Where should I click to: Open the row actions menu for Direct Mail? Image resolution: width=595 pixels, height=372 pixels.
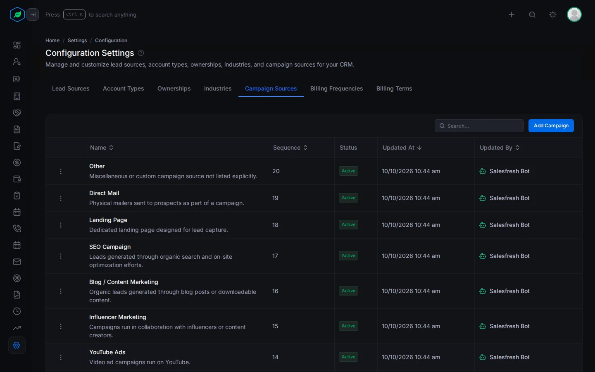[x=61, y=198]
